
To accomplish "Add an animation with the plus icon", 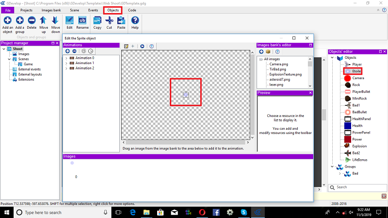I will (67, 51).
